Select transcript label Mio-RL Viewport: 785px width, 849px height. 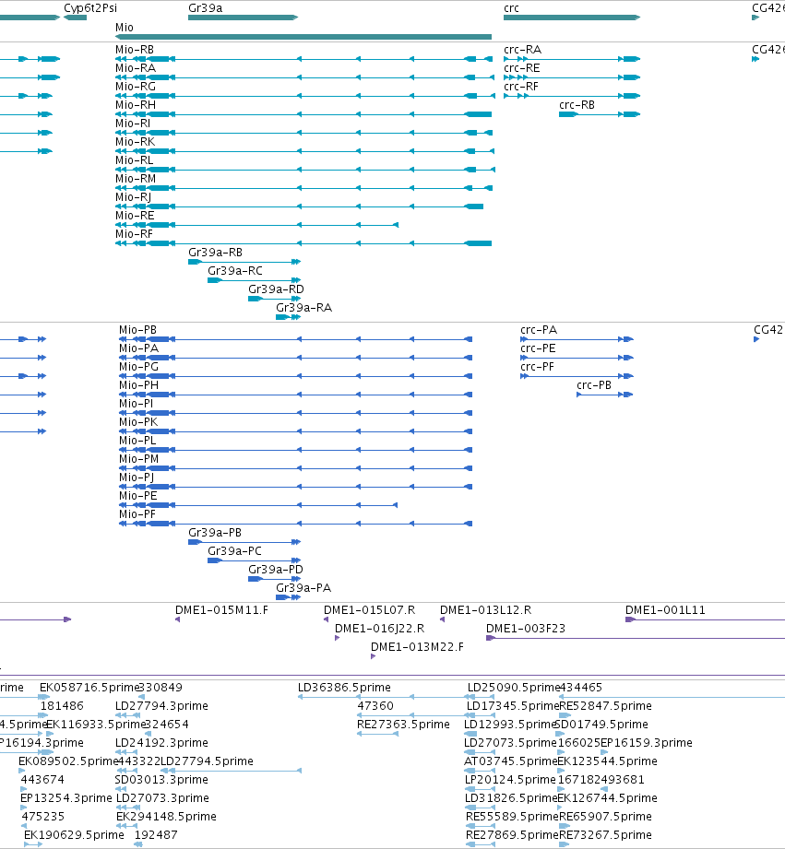click(x=135, y=160)
